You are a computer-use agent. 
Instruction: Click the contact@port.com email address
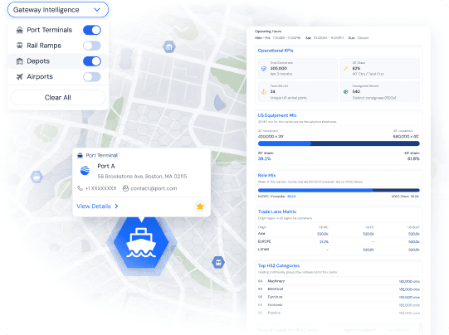(154, 188)
